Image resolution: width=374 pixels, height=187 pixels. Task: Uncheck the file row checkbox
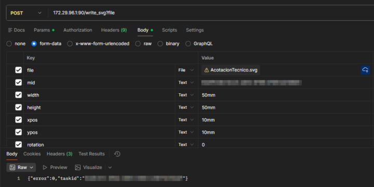point(18,70)
